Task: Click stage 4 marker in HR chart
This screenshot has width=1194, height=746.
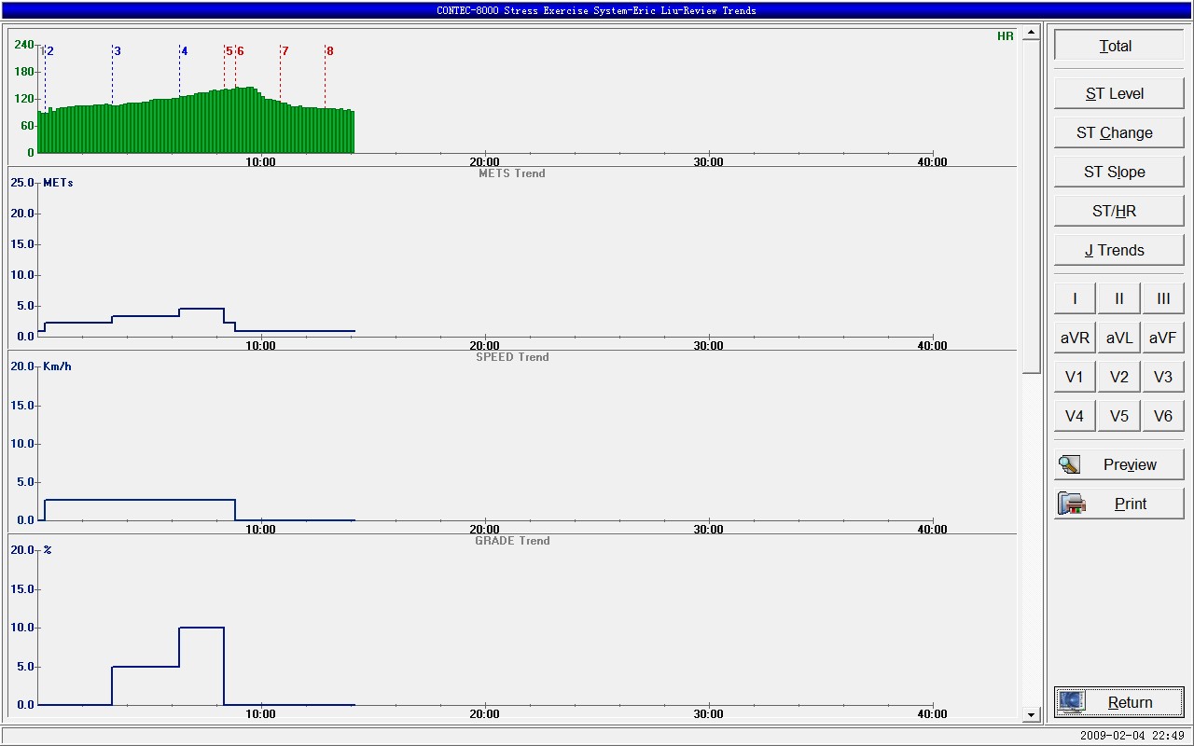Action: click(x=184, y=51)
